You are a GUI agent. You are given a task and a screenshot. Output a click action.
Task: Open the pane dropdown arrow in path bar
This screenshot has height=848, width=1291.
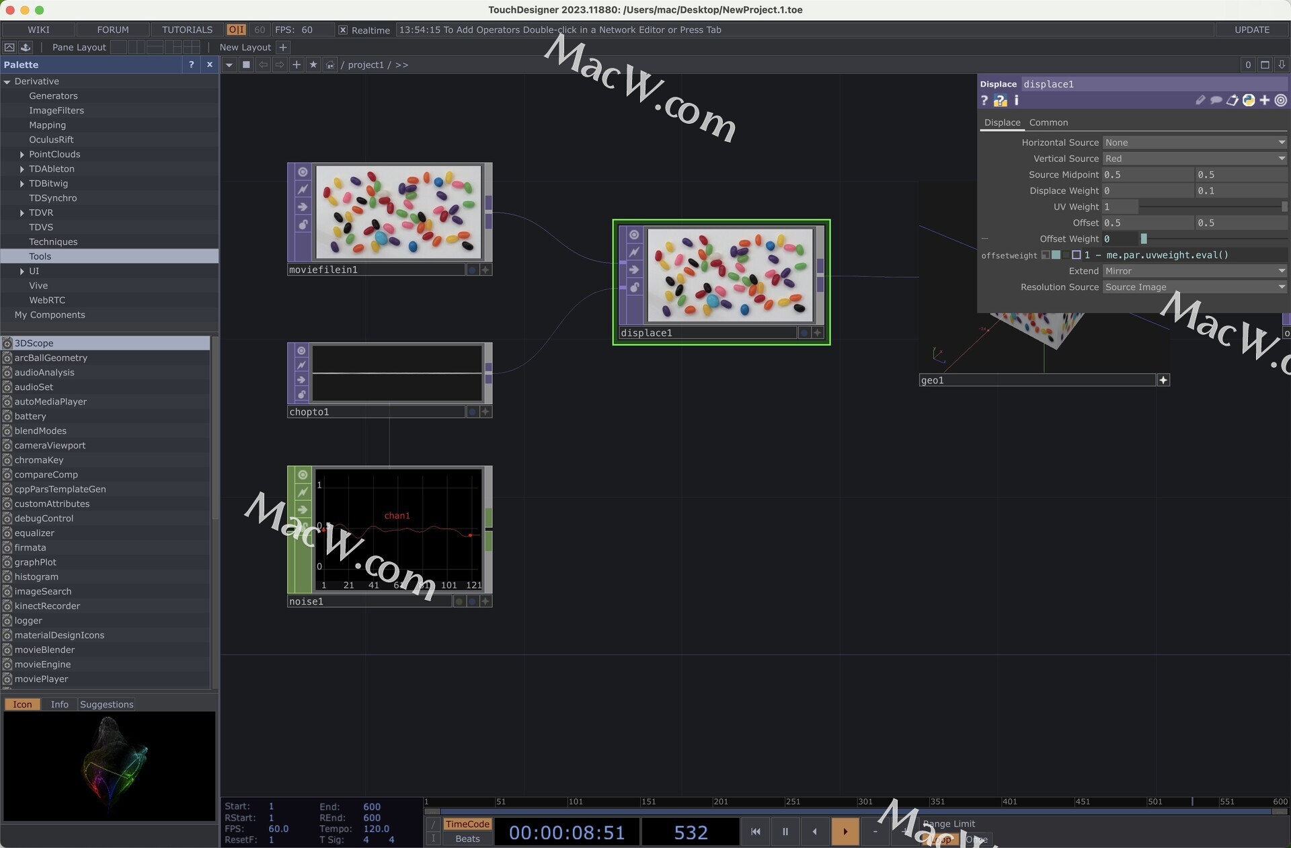tap(229, 65)
